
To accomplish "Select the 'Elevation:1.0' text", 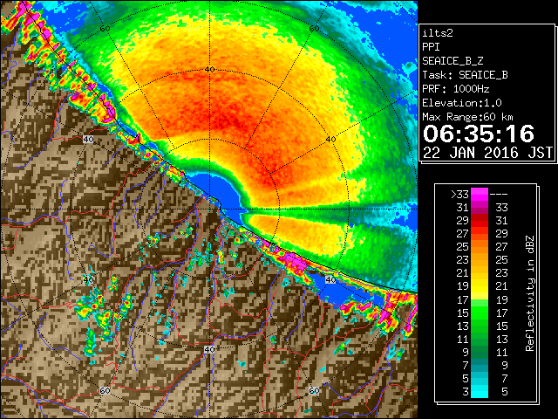I will point(462,103).
